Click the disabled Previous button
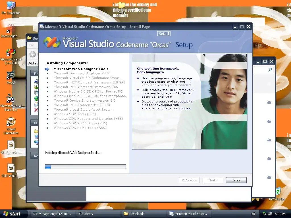This screenshot has height=218, width=291. [x=189, y=180]
